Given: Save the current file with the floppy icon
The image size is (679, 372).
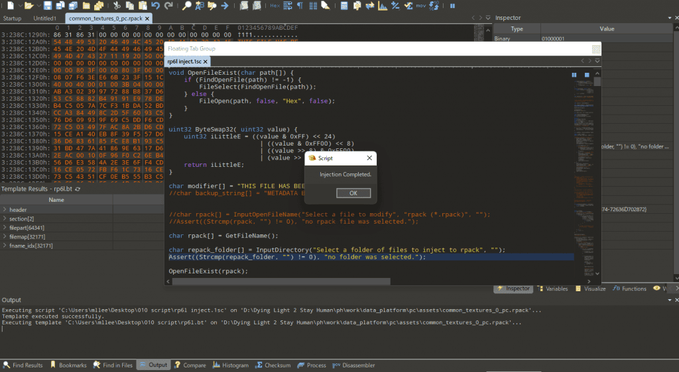Looking at the screenshot, I should tap(48, 5).
